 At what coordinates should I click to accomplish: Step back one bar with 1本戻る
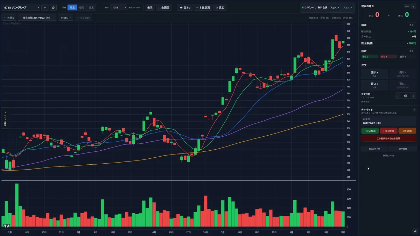coord(9,17)
